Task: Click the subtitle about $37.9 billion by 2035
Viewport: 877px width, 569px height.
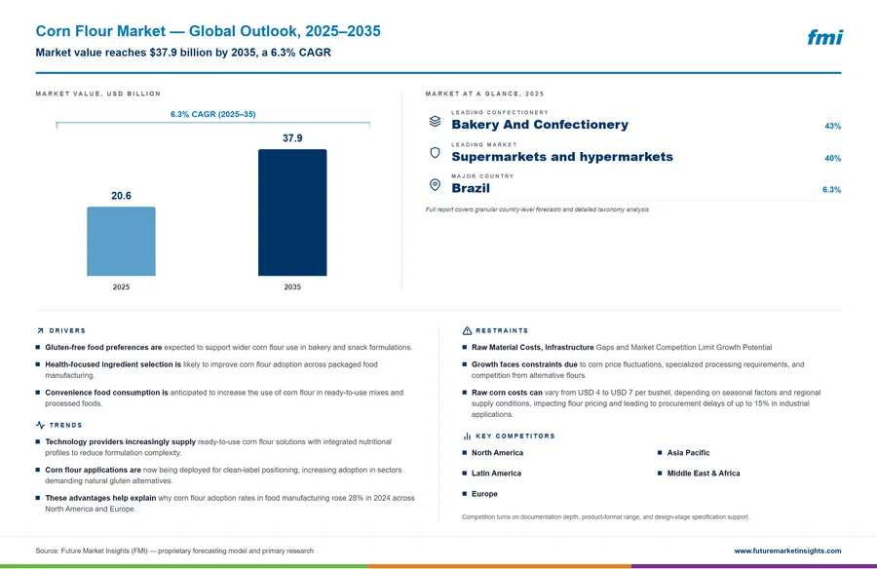Action: [183, 53]
